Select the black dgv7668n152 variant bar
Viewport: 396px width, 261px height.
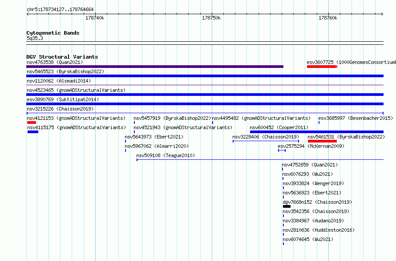287,206
